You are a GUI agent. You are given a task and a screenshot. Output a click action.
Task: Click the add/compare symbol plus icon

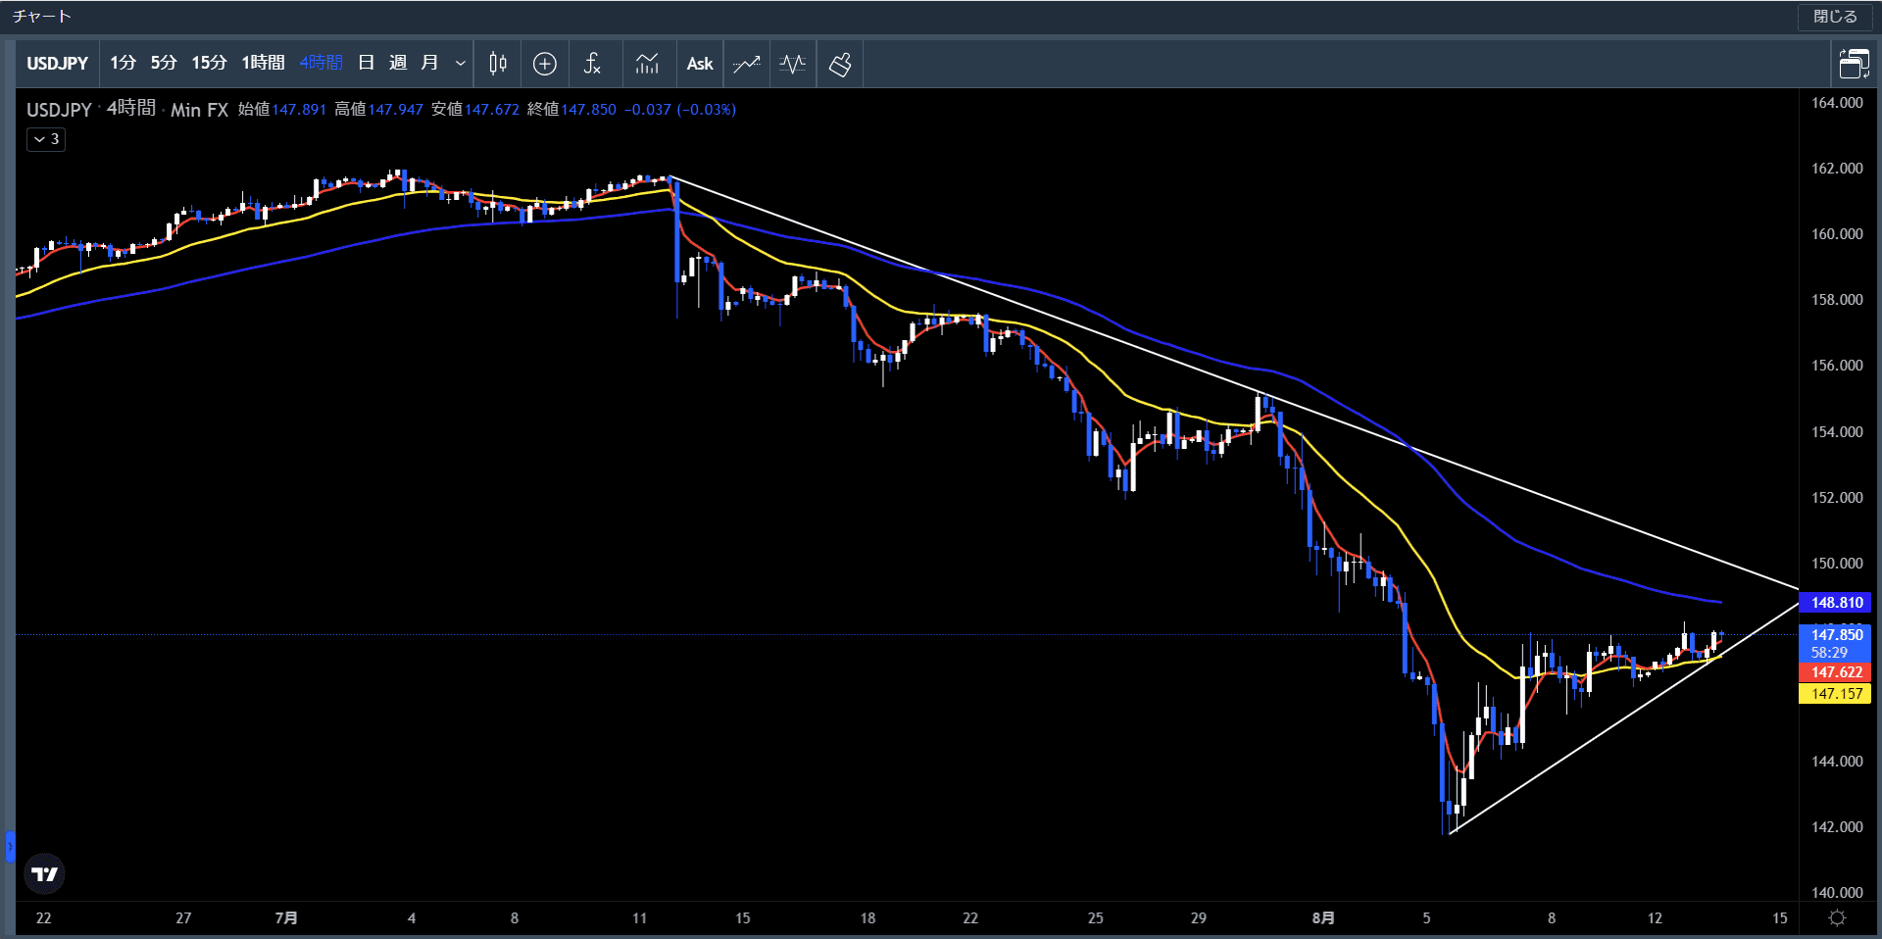pyautogui.click(x=545, y=64)
